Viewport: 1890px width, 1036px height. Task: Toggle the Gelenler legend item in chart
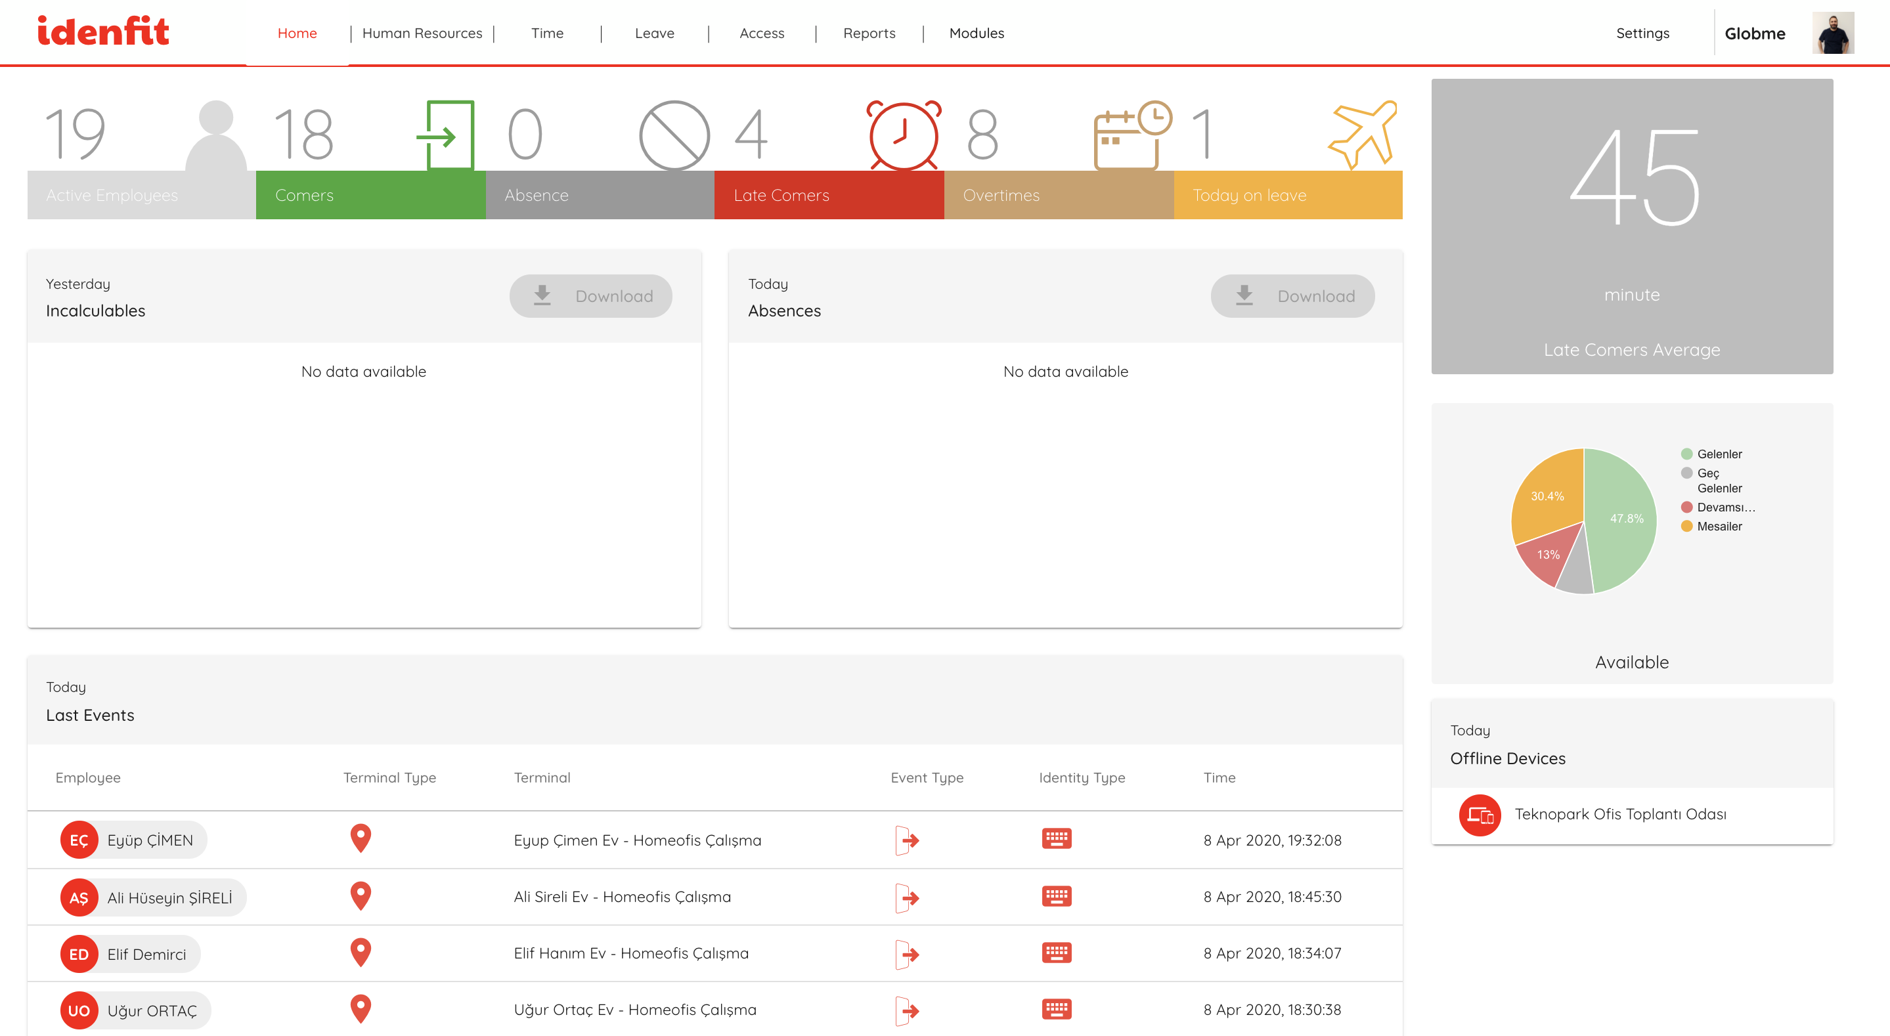[1719, 454]
